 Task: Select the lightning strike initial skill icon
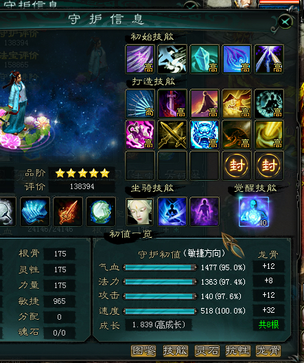[269, 59]
